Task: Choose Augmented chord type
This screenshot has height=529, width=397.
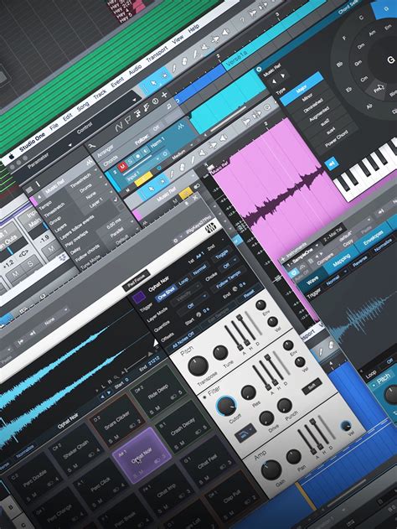Action: 319,116
